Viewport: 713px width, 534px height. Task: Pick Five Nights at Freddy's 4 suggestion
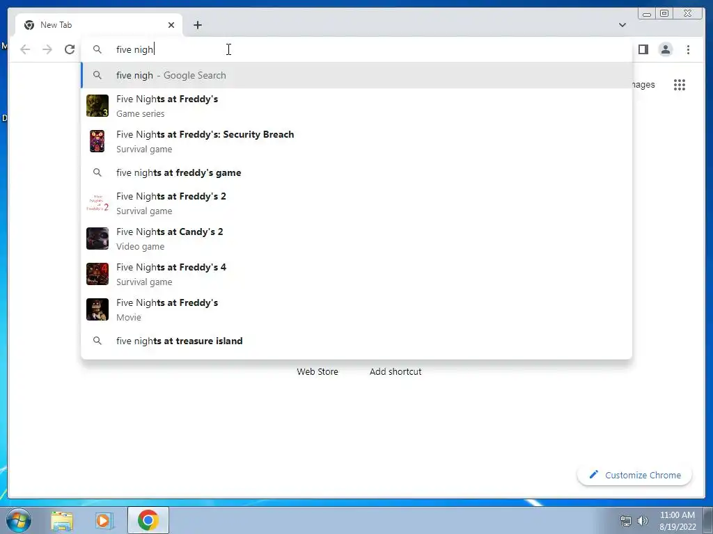[356, 274]
